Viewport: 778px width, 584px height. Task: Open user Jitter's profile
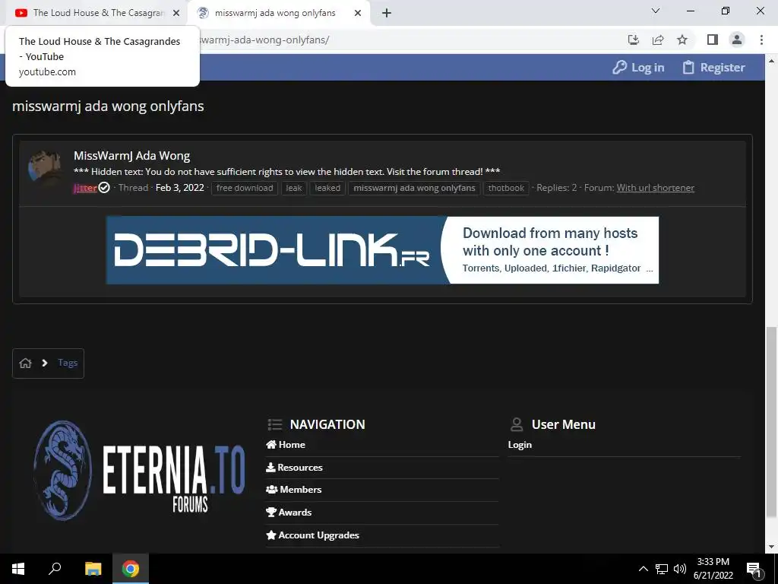point(85,188)
